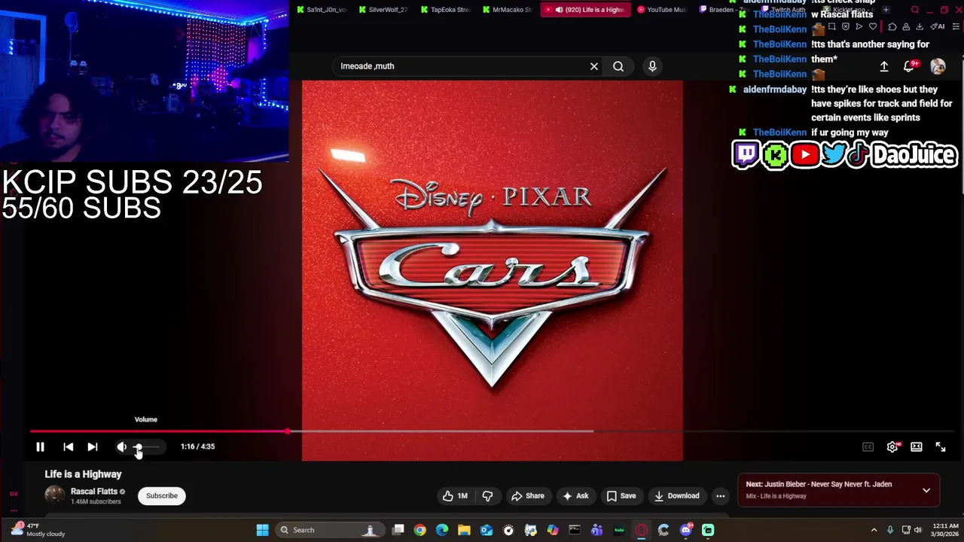Screen dimensions: 964x542
Task: Switch to the MrMacako Stream tab
Action: point(507,10)
